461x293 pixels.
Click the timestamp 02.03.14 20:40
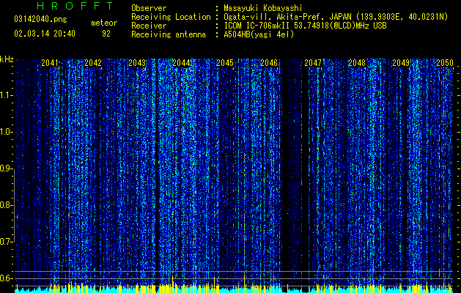click(x=45, y=34)
